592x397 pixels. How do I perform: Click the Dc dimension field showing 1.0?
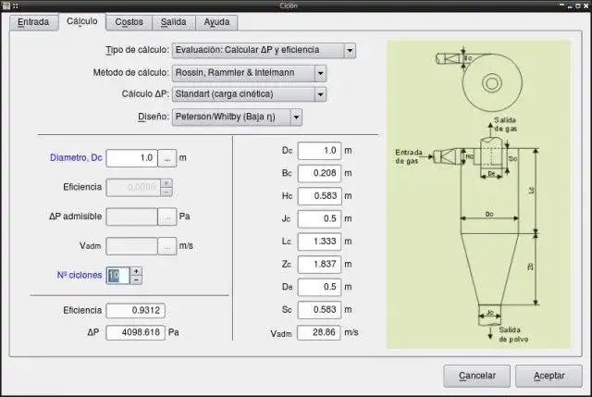point(319,151)
